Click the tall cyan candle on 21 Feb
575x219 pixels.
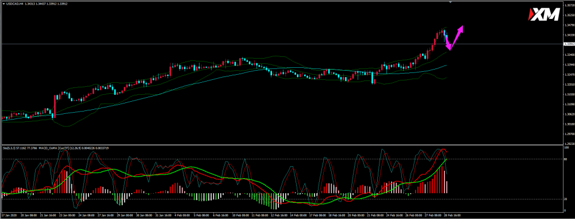[x=373, y=78]
